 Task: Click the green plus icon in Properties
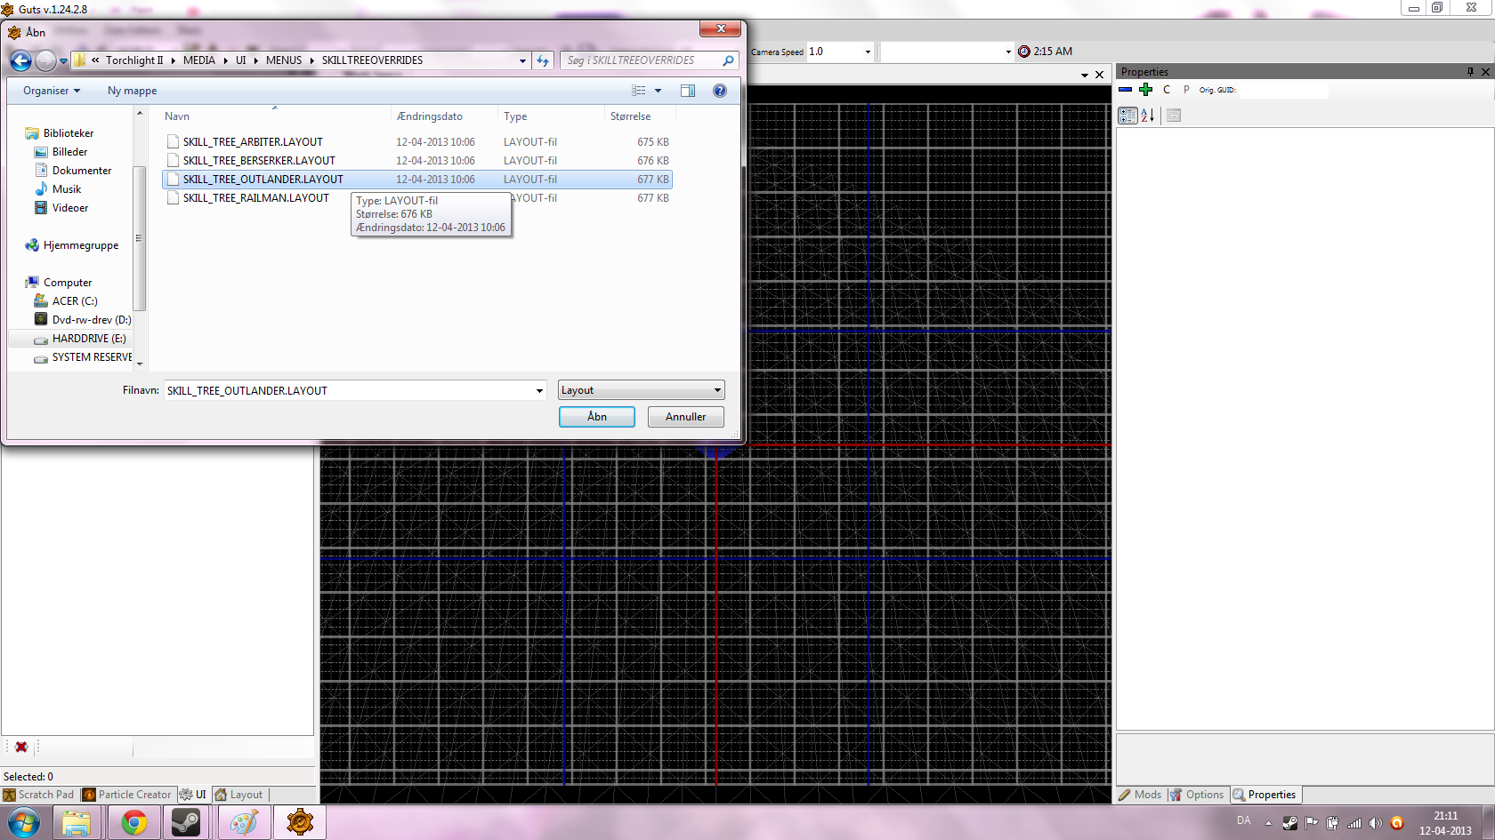click(1145, 90)
